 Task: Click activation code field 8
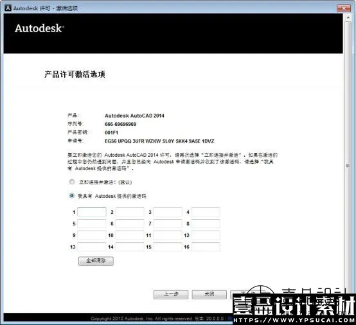[206, 224]
